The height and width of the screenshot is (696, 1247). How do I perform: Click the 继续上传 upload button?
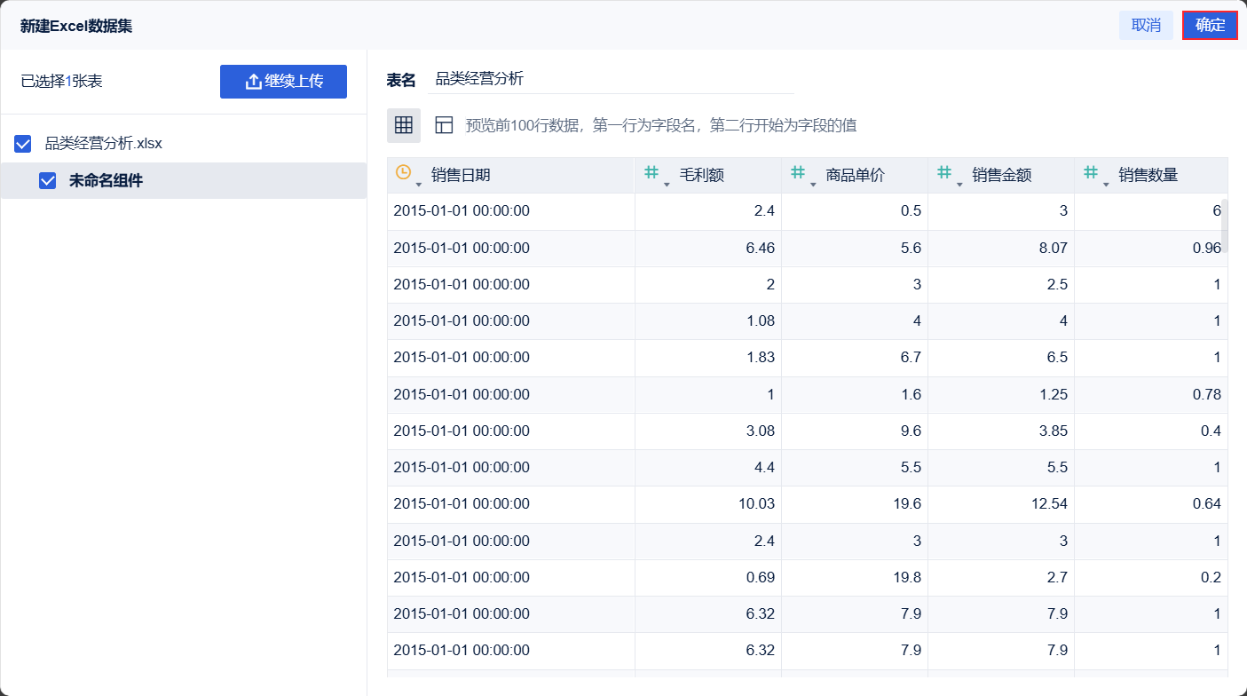coord(283,82)
